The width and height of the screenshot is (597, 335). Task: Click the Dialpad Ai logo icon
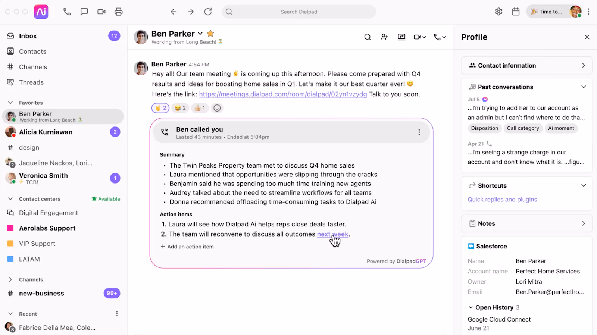coord(41,12)
